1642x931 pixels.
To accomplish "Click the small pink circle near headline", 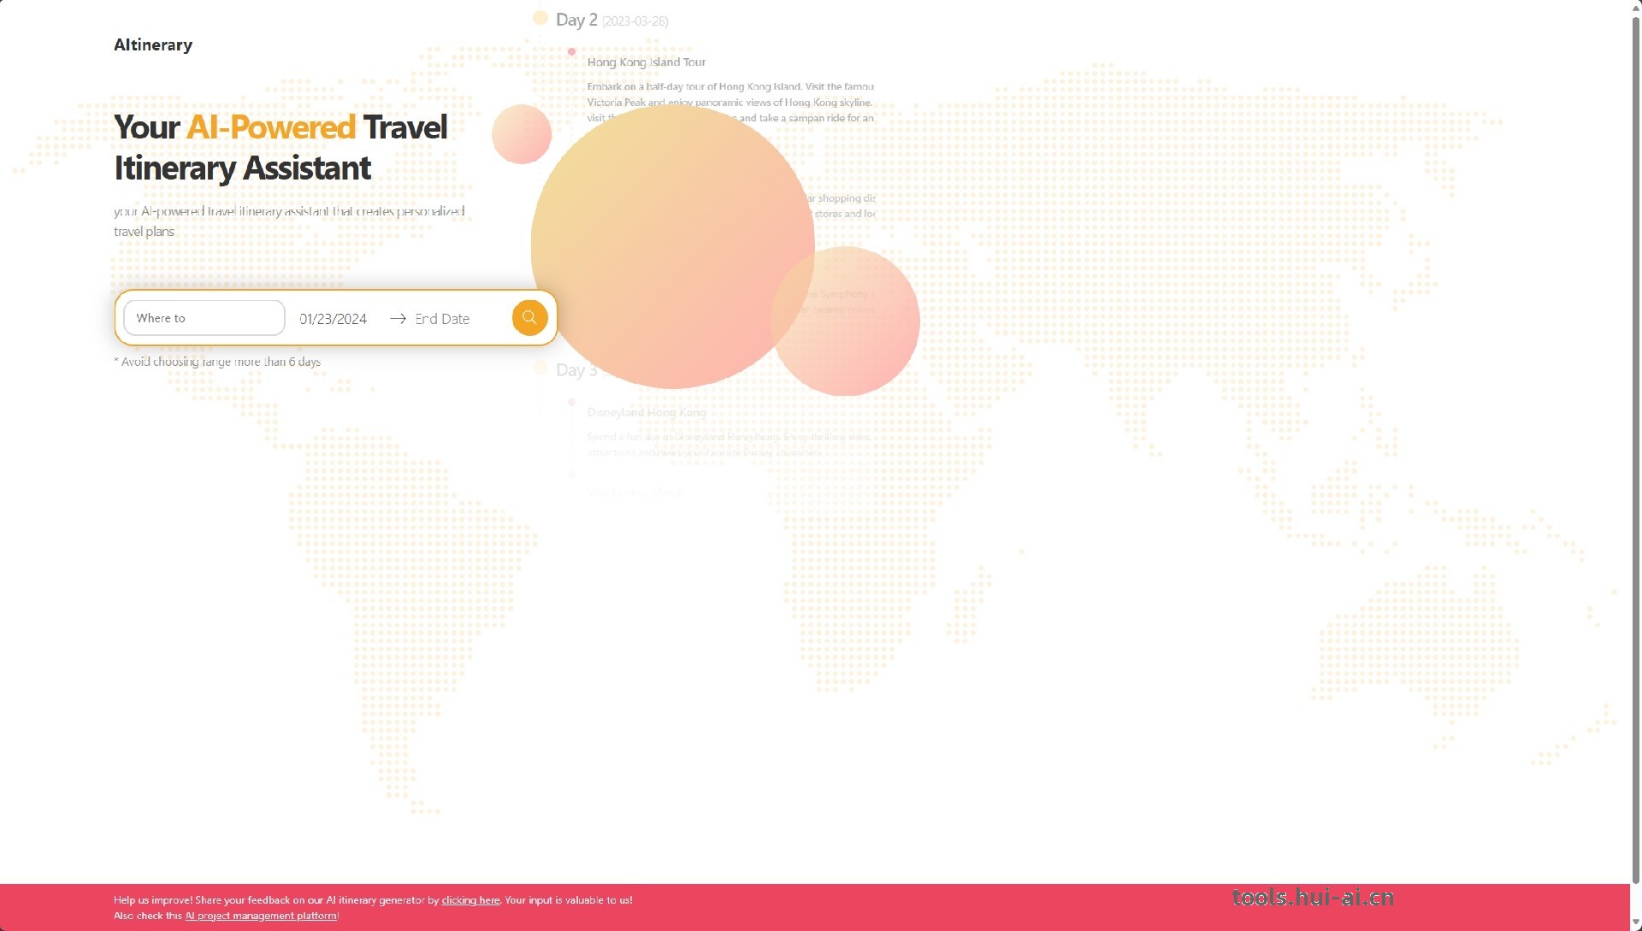I will pos(521,134).
